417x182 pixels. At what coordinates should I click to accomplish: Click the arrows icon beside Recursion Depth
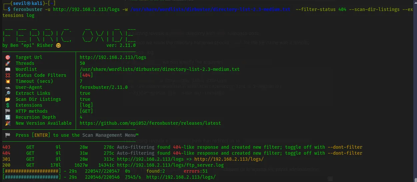point(8,117)
